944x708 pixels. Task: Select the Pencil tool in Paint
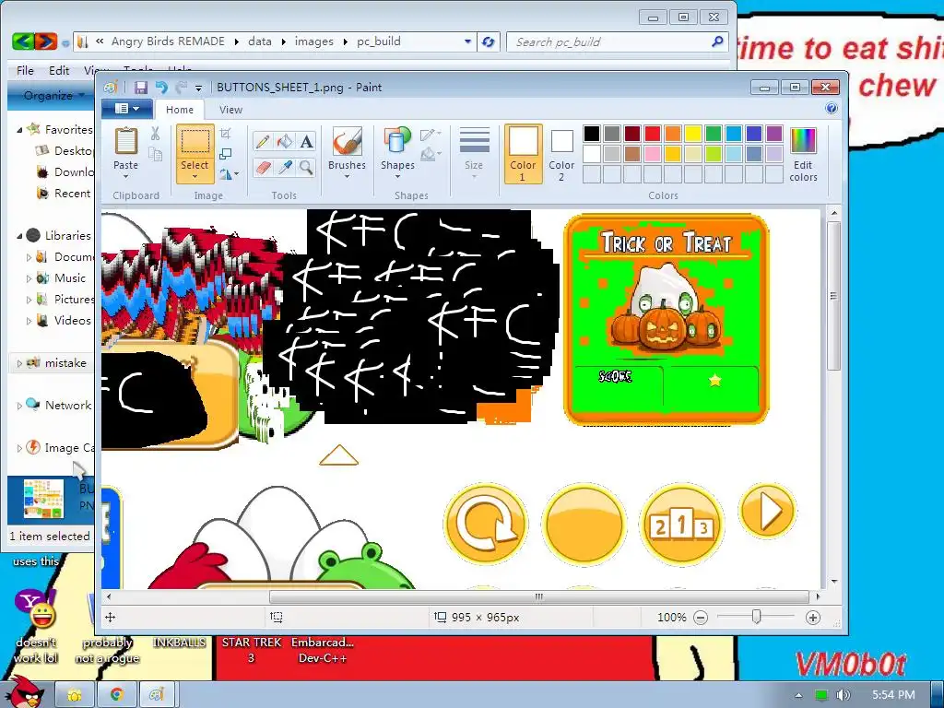263,141
